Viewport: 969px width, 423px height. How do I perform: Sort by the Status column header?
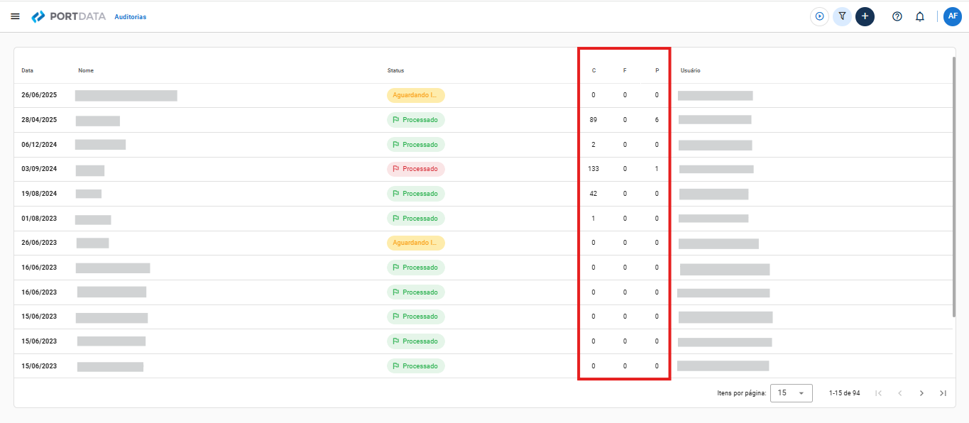point(395,71)
